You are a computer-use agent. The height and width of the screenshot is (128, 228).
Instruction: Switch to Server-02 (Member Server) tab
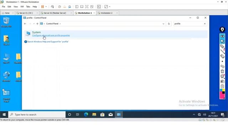[x=55, y=13]
